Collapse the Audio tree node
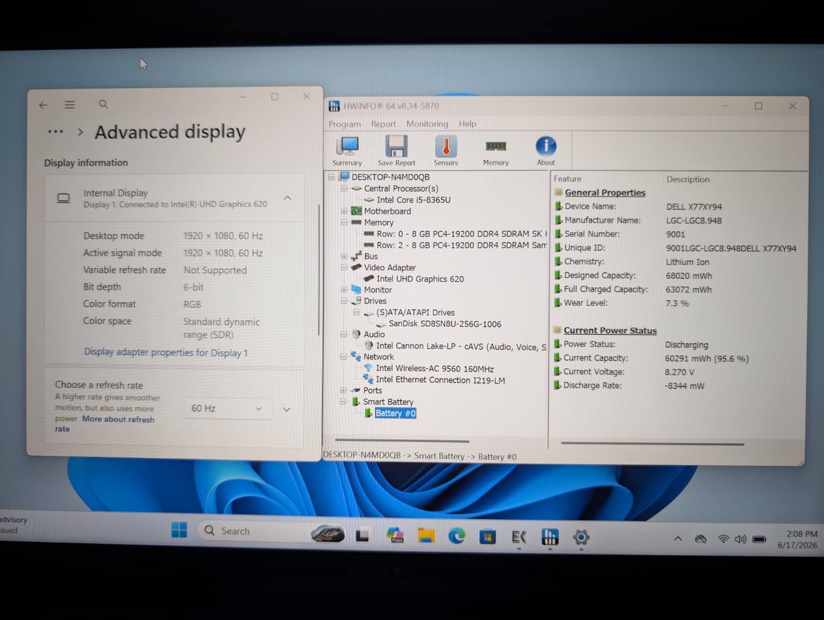This screenshot has height=620, width=824. 344,334
